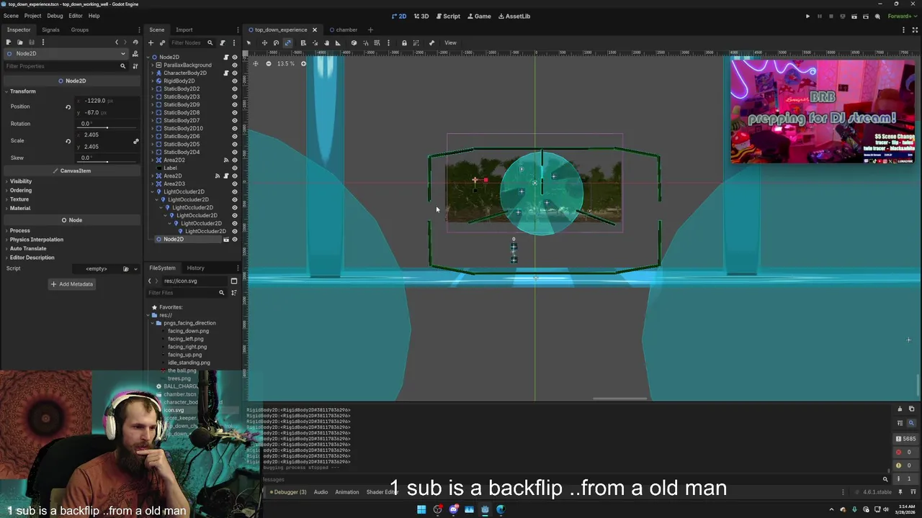Collapse the Transform section
922x518 pixels.
pyautogui.click(x=22, y=91)
